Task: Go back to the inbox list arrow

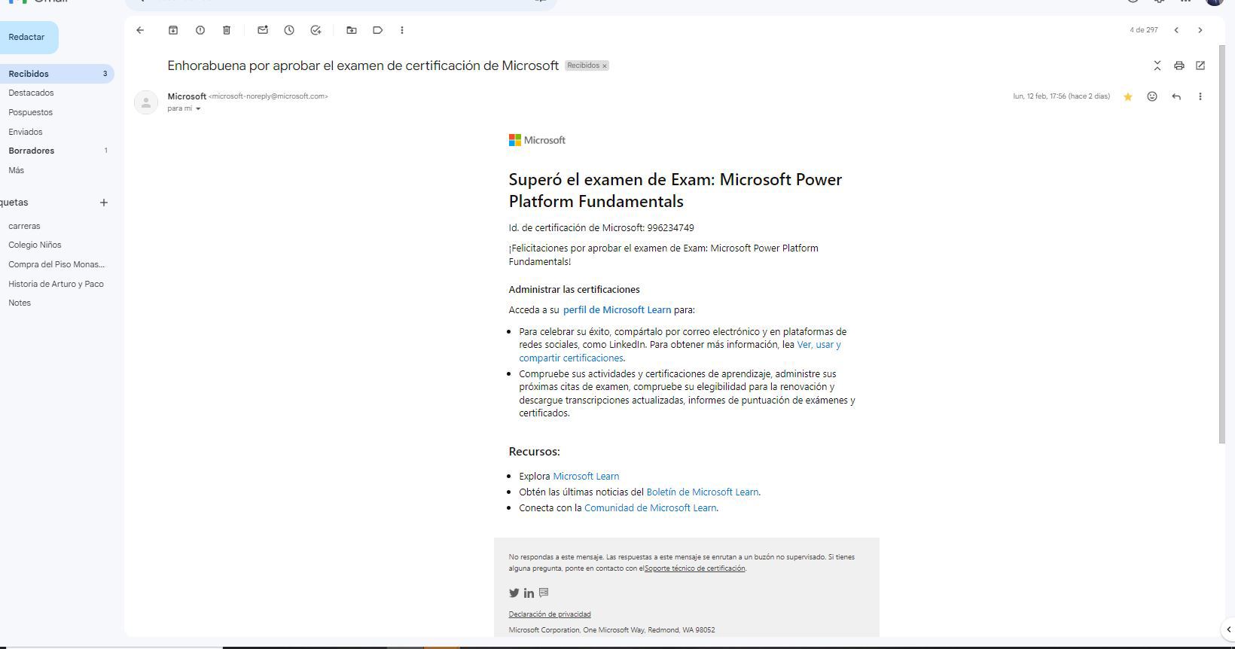Action: click(x=140, y=30)
